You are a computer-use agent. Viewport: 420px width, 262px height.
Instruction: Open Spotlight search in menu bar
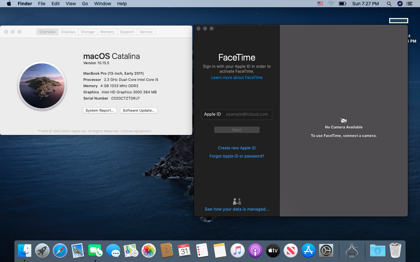point(389,4)
